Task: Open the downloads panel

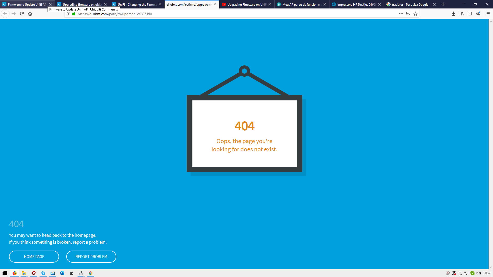Action: pos(453,14)
